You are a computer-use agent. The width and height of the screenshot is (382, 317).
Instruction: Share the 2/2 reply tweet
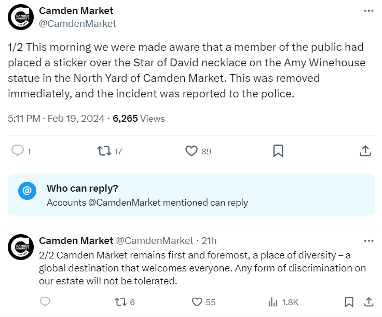[x=369, y=302]
